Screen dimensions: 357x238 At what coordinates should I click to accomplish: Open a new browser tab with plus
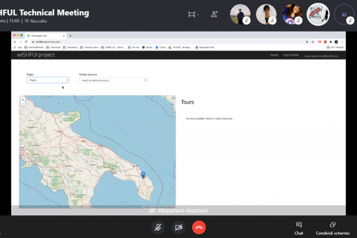pos(70,36)
